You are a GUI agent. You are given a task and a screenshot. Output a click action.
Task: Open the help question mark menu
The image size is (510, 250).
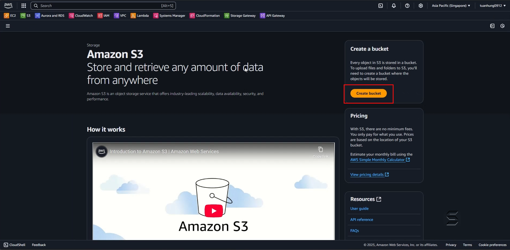(407, 6)
